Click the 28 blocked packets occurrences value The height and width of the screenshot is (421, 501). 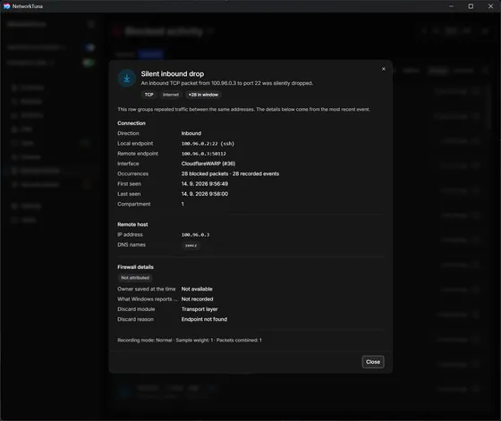230,174
